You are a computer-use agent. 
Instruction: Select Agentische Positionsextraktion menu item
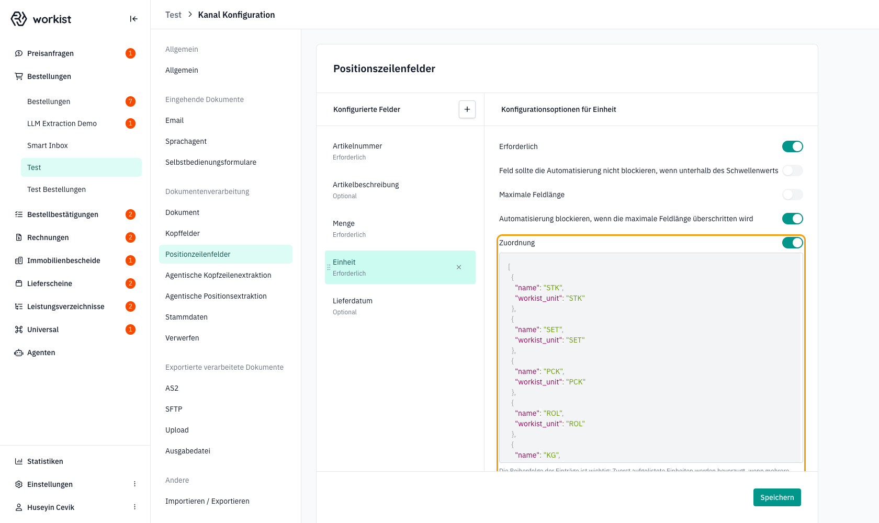(x=216, y=296)
